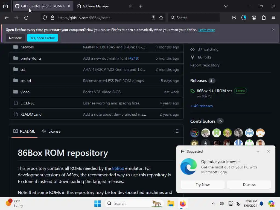Open the weather widget 79°F Sunny
Viewport: 280px width, 210px height.
coord(14,203)
